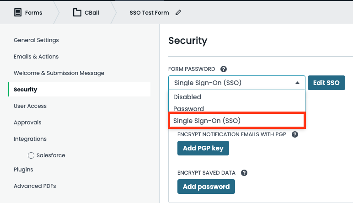Go to Emails & Actions settings
Viewport: 353px width, 203px height.
(x=36, y=57)
